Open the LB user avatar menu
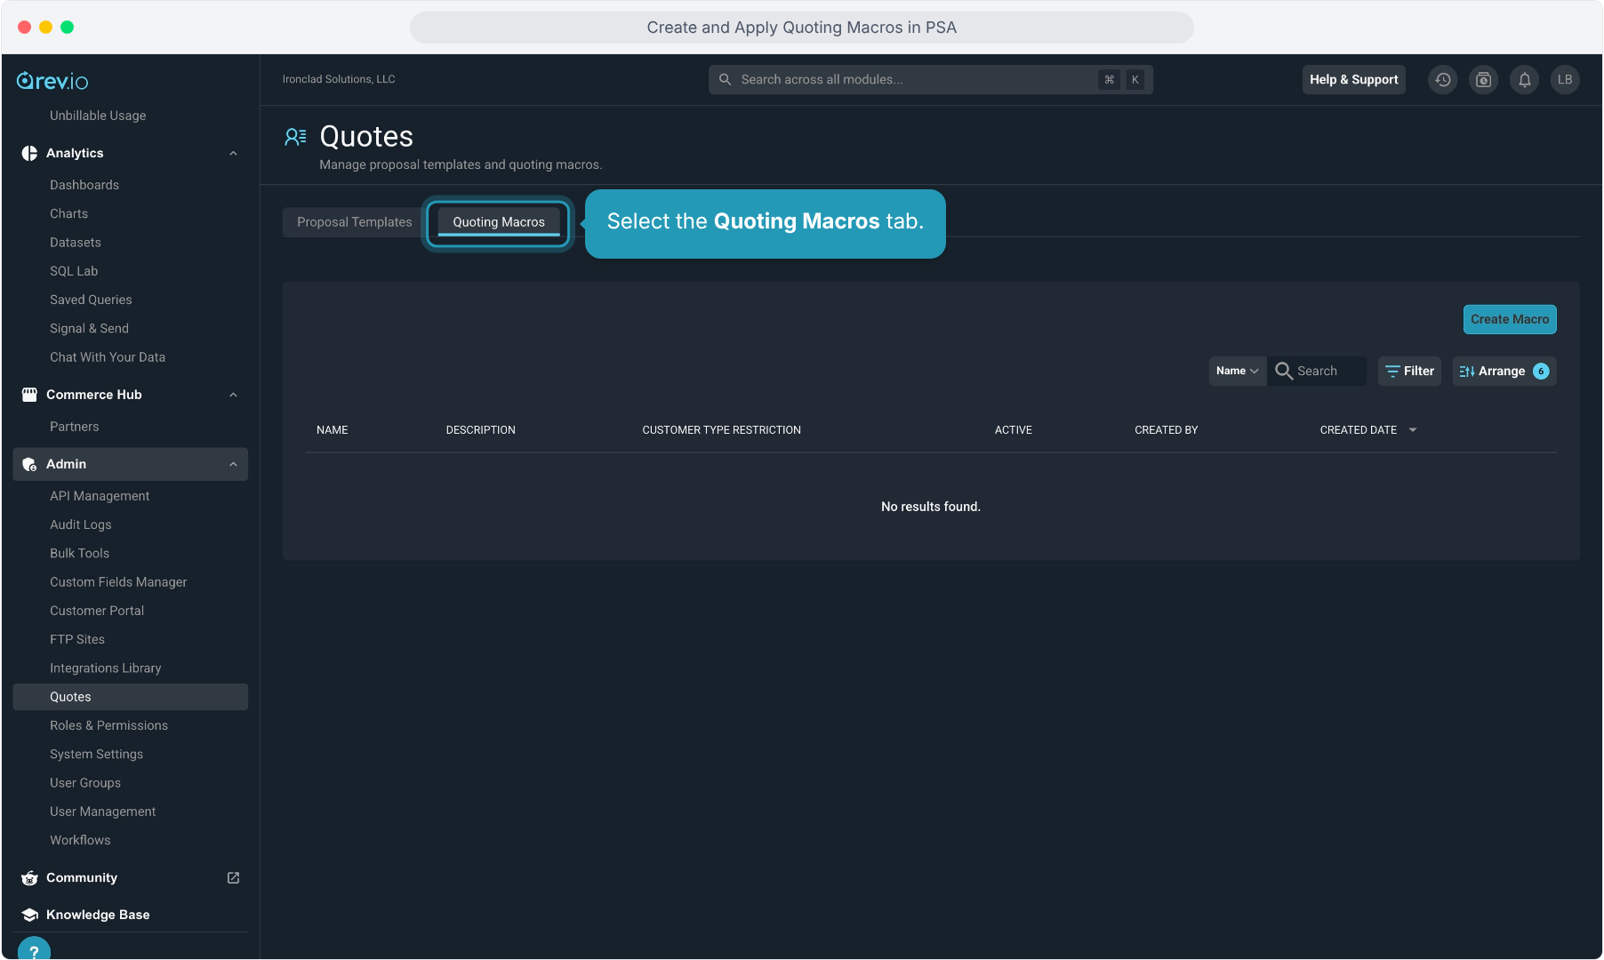 tap(1565, 80)
